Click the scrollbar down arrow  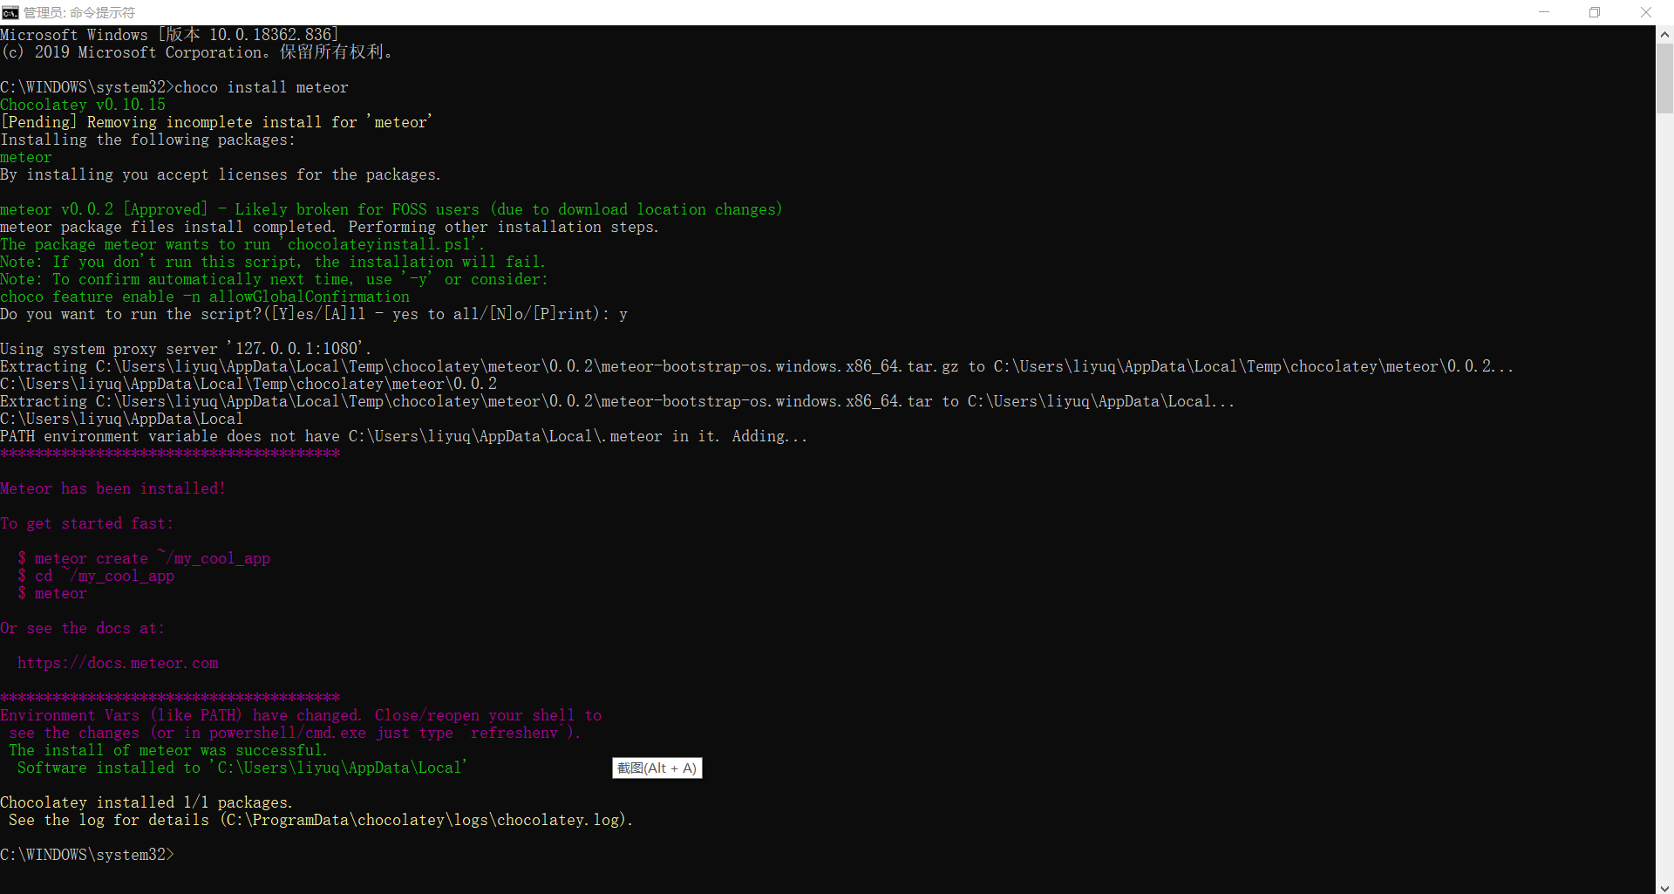[1664, 887]
